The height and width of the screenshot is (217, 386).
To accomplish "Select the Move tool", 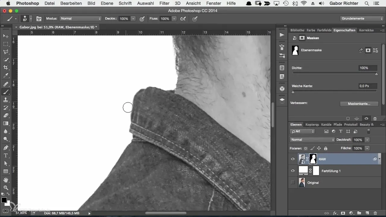I will [5, 36].
